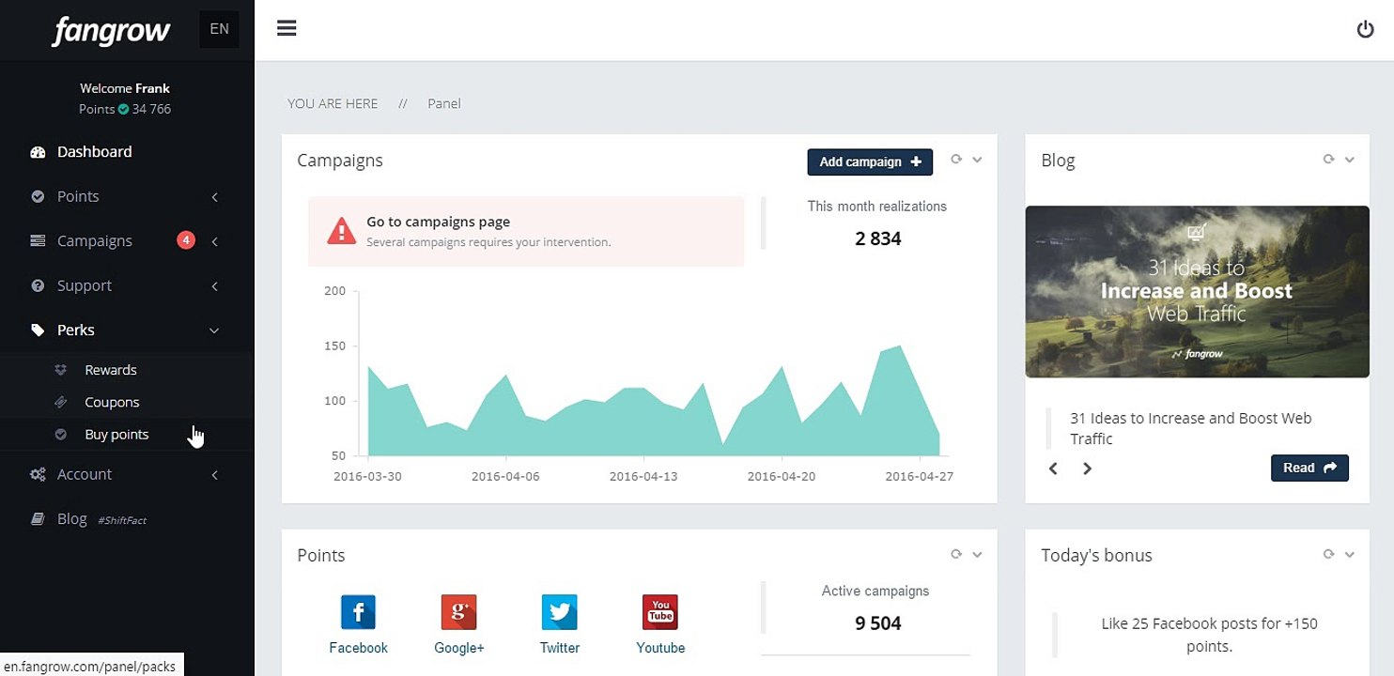The height and width of the screenshot is (676, 1394).
Task: Open the EN language selector
Action: (219, 29)
